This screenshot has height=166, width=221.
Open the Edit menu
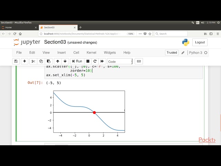32,53
